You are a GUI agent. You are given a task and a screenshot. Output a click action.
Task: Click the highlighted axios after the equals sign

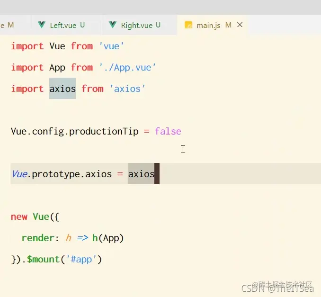(141, 174)
